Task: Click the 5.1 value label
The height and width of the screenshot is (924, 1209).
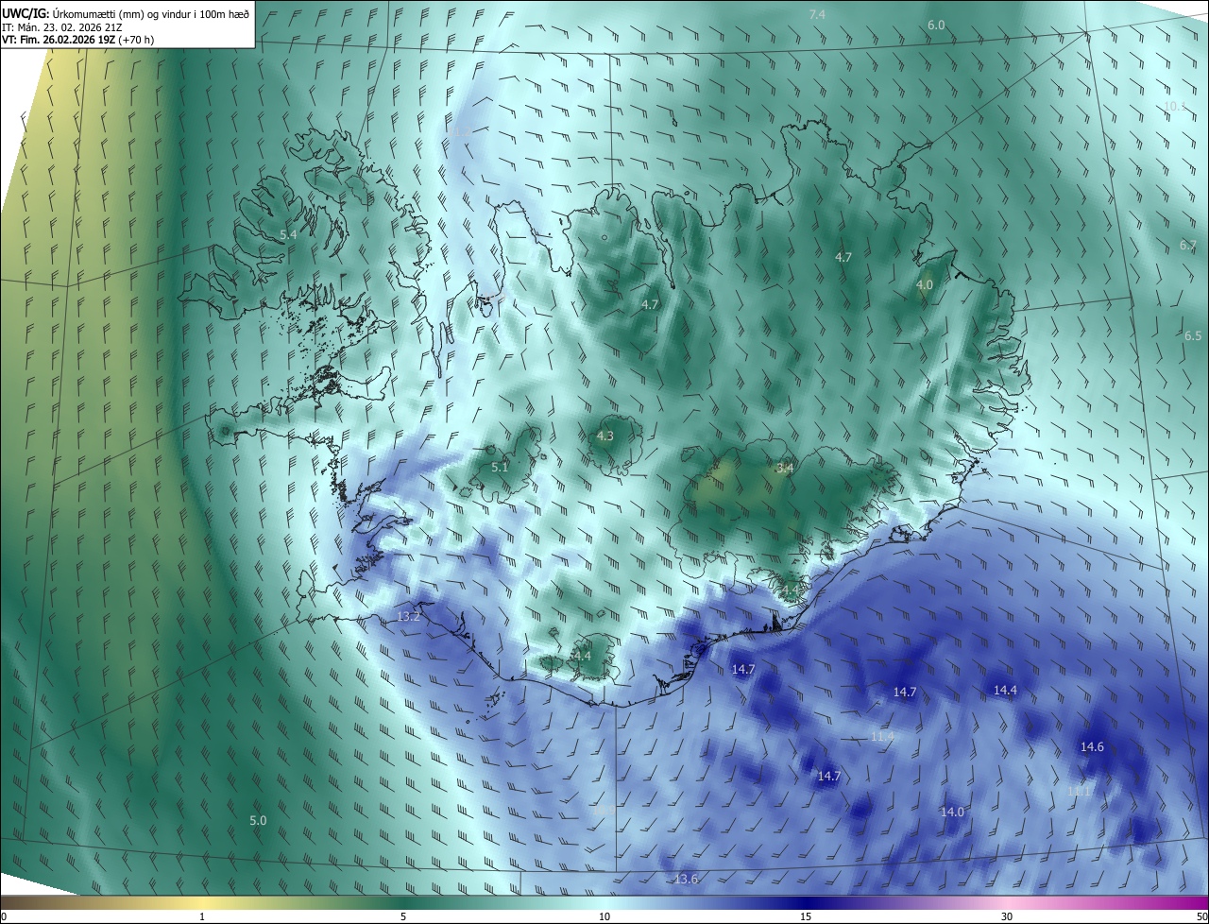Action: 500,468
